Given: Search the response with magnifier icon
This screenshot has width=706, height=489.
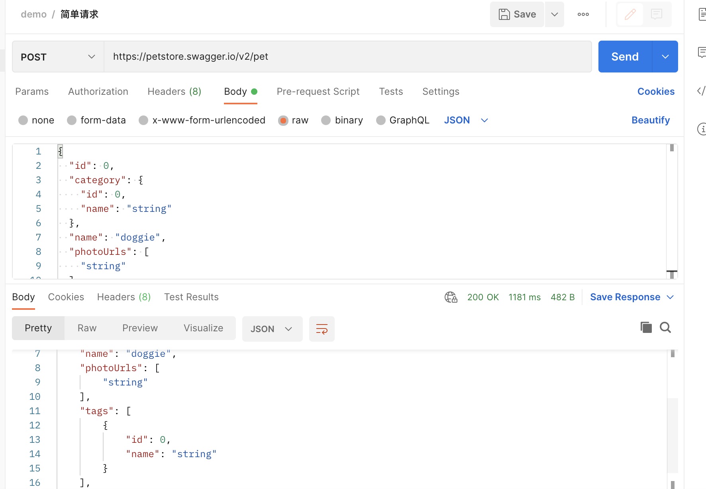Looking at the screenshot, I should (665, 327).
